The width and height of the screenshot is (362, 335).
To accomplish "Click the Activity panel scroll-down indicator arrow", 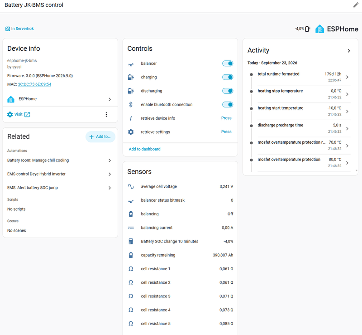I will [x=357, y=170].
